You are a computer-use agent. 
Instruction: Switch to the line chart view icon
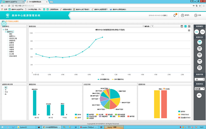(x=185, y=26)
